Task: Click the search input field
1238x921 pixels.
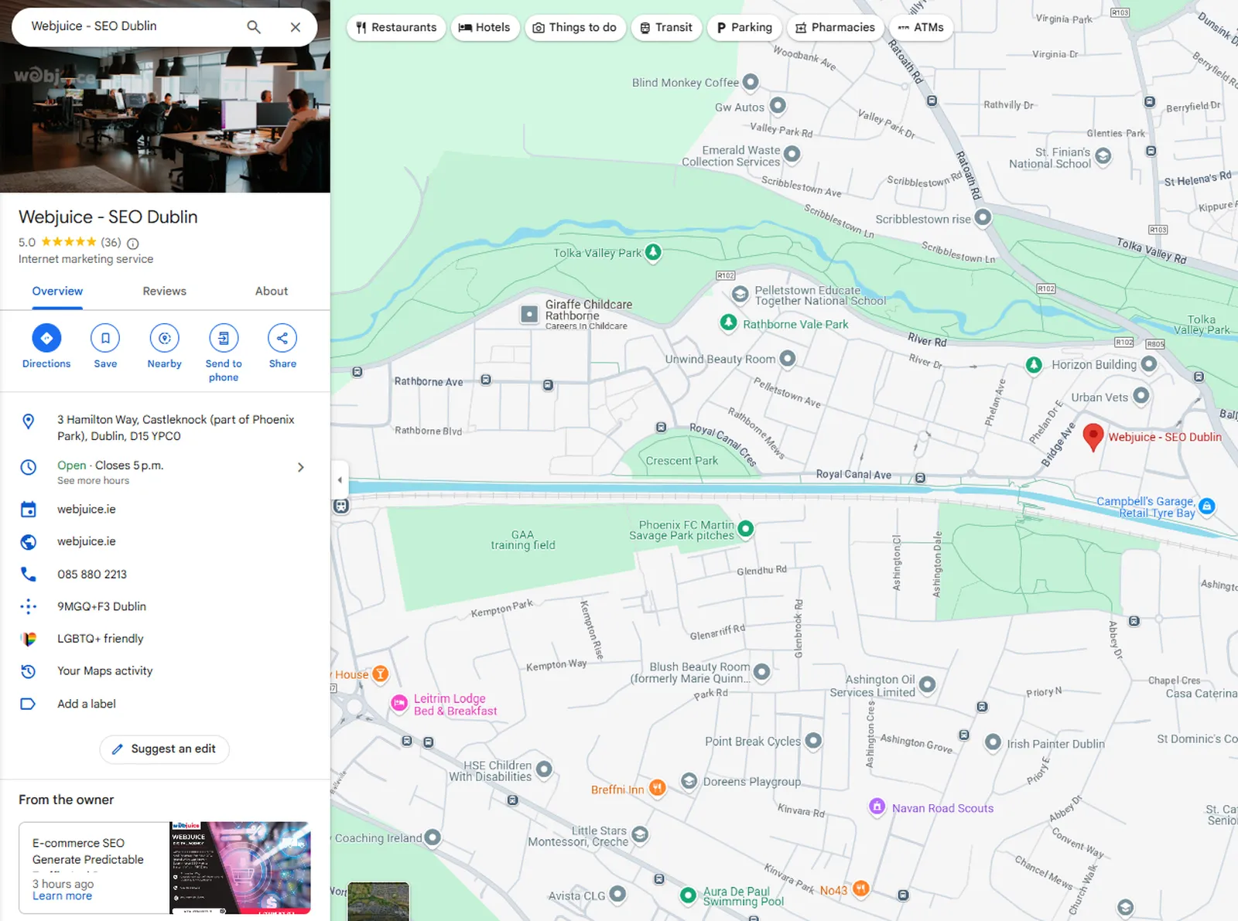Action: point(132,26)
